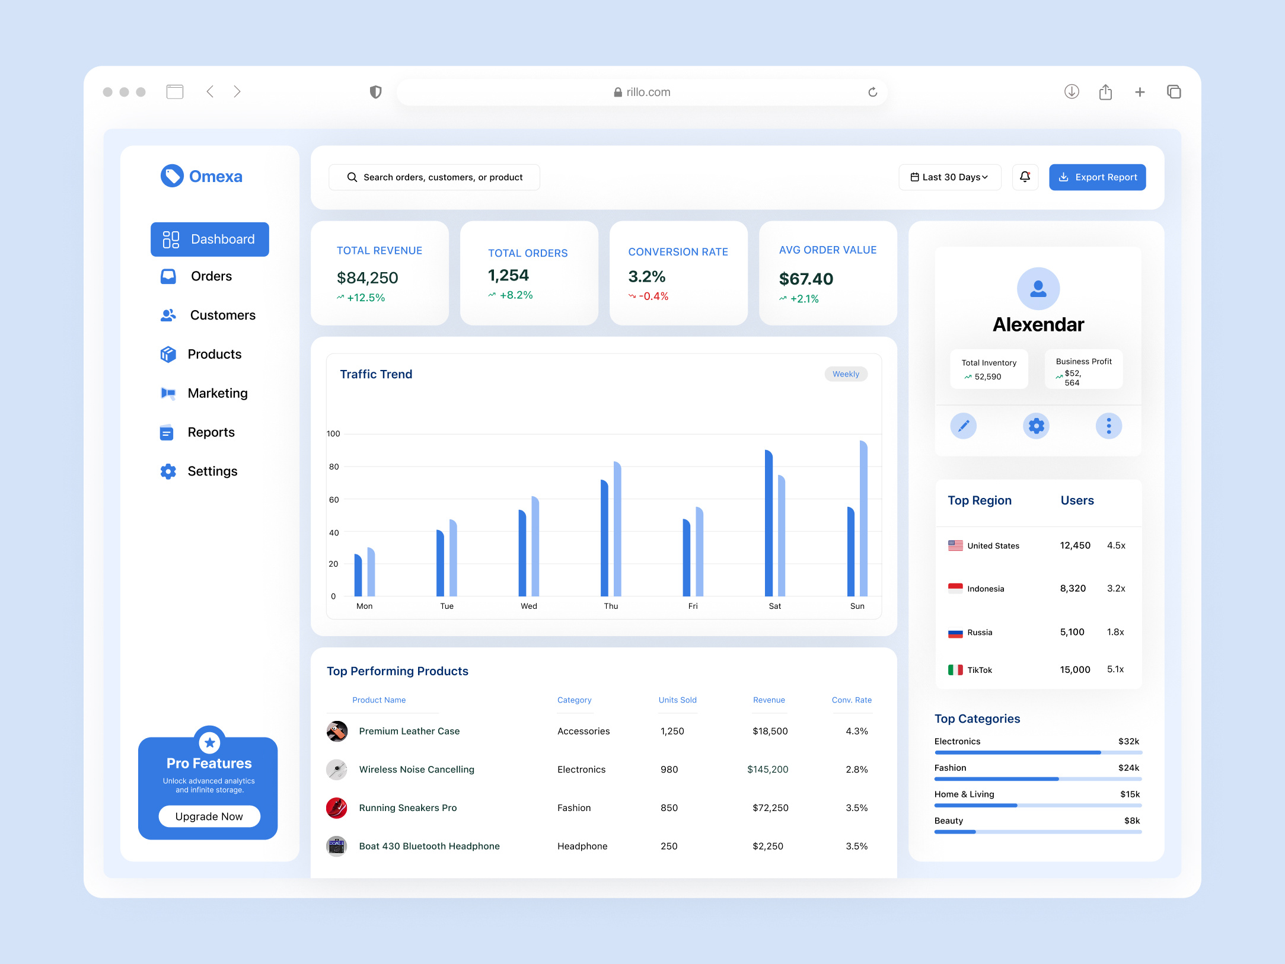Click the star icon above Pro Features
The width and height of the screenshot is (1285, 964).
coord(209,742)
